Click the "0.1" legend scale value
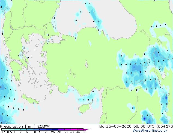This screenshot has width=173, height=133. 3,132
